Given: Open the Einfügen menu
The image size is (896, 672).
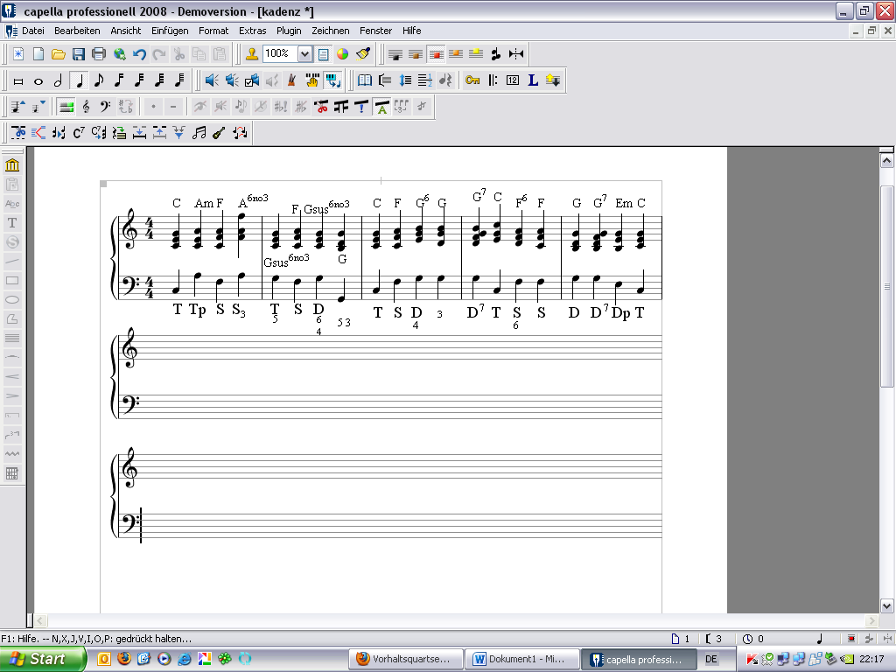Looking at the screenshot, I should click(170, 31).
